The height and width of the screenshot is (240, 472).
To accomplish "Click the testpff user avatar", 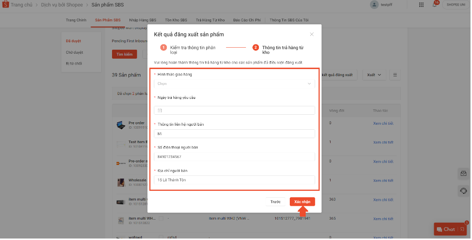I will tap(374, 5).
